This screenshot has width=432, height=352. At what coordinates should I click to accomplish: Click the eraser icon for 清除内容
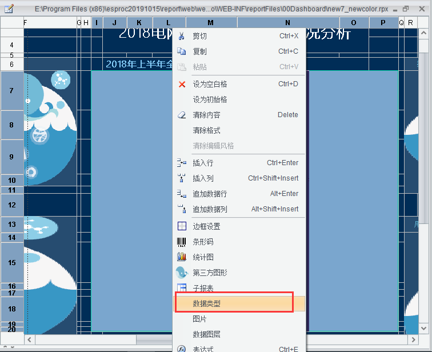pos(182,115)
